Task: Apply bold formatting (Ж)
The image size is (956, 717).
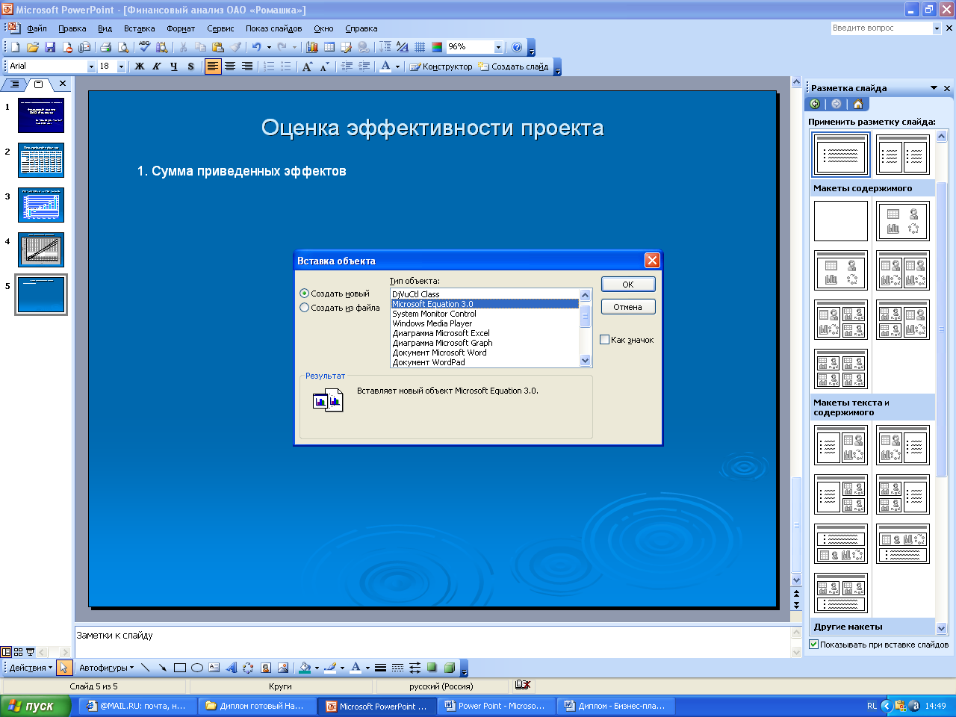Action: (x=140, y=66)
